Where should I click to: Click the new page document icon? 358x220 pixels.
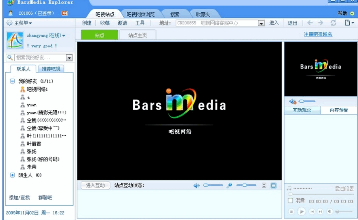point(347,23)
